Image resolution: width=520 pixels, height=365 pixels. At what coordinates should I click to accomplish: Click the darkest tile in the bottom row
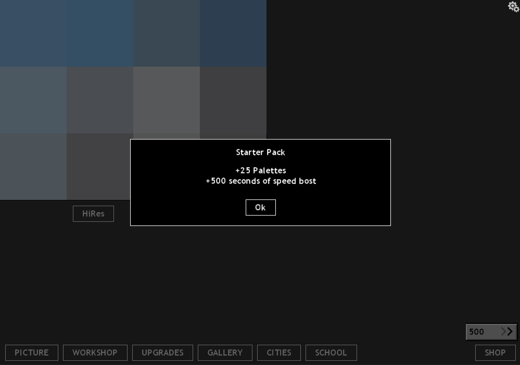[x=99, y=167]
